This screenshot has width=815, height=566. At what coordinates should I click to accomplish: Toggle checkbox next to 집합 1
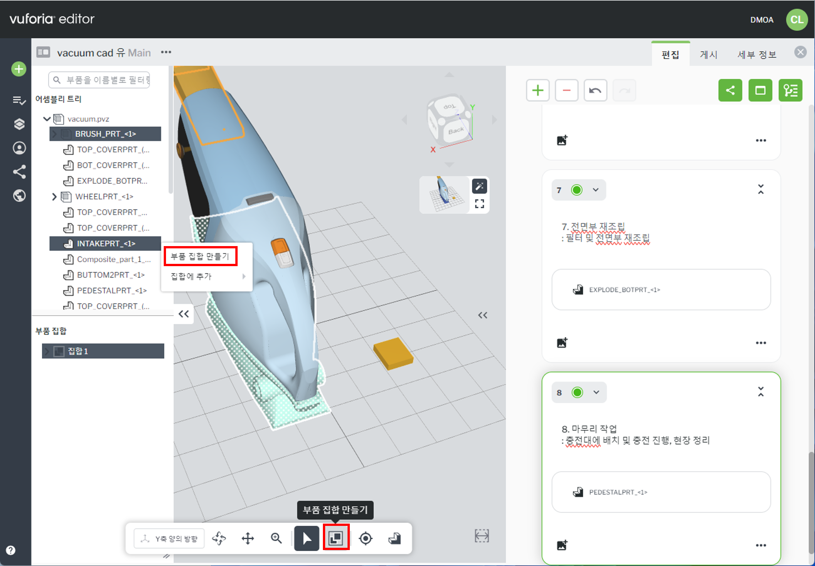click(59, 351)
